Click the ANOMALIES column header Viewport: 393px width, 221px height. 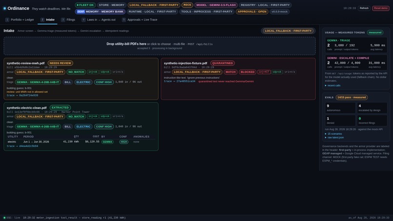pos(141,137)
